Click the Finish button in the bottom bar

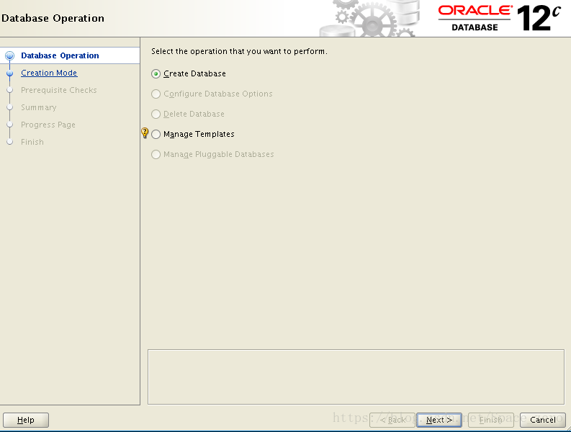[490, 420]
